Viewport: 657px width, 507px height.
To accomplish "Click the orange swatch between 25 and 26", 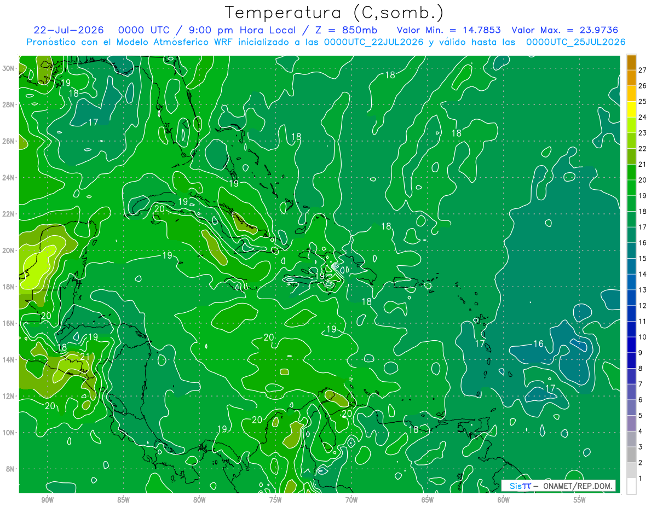I will tap(631, 94).
